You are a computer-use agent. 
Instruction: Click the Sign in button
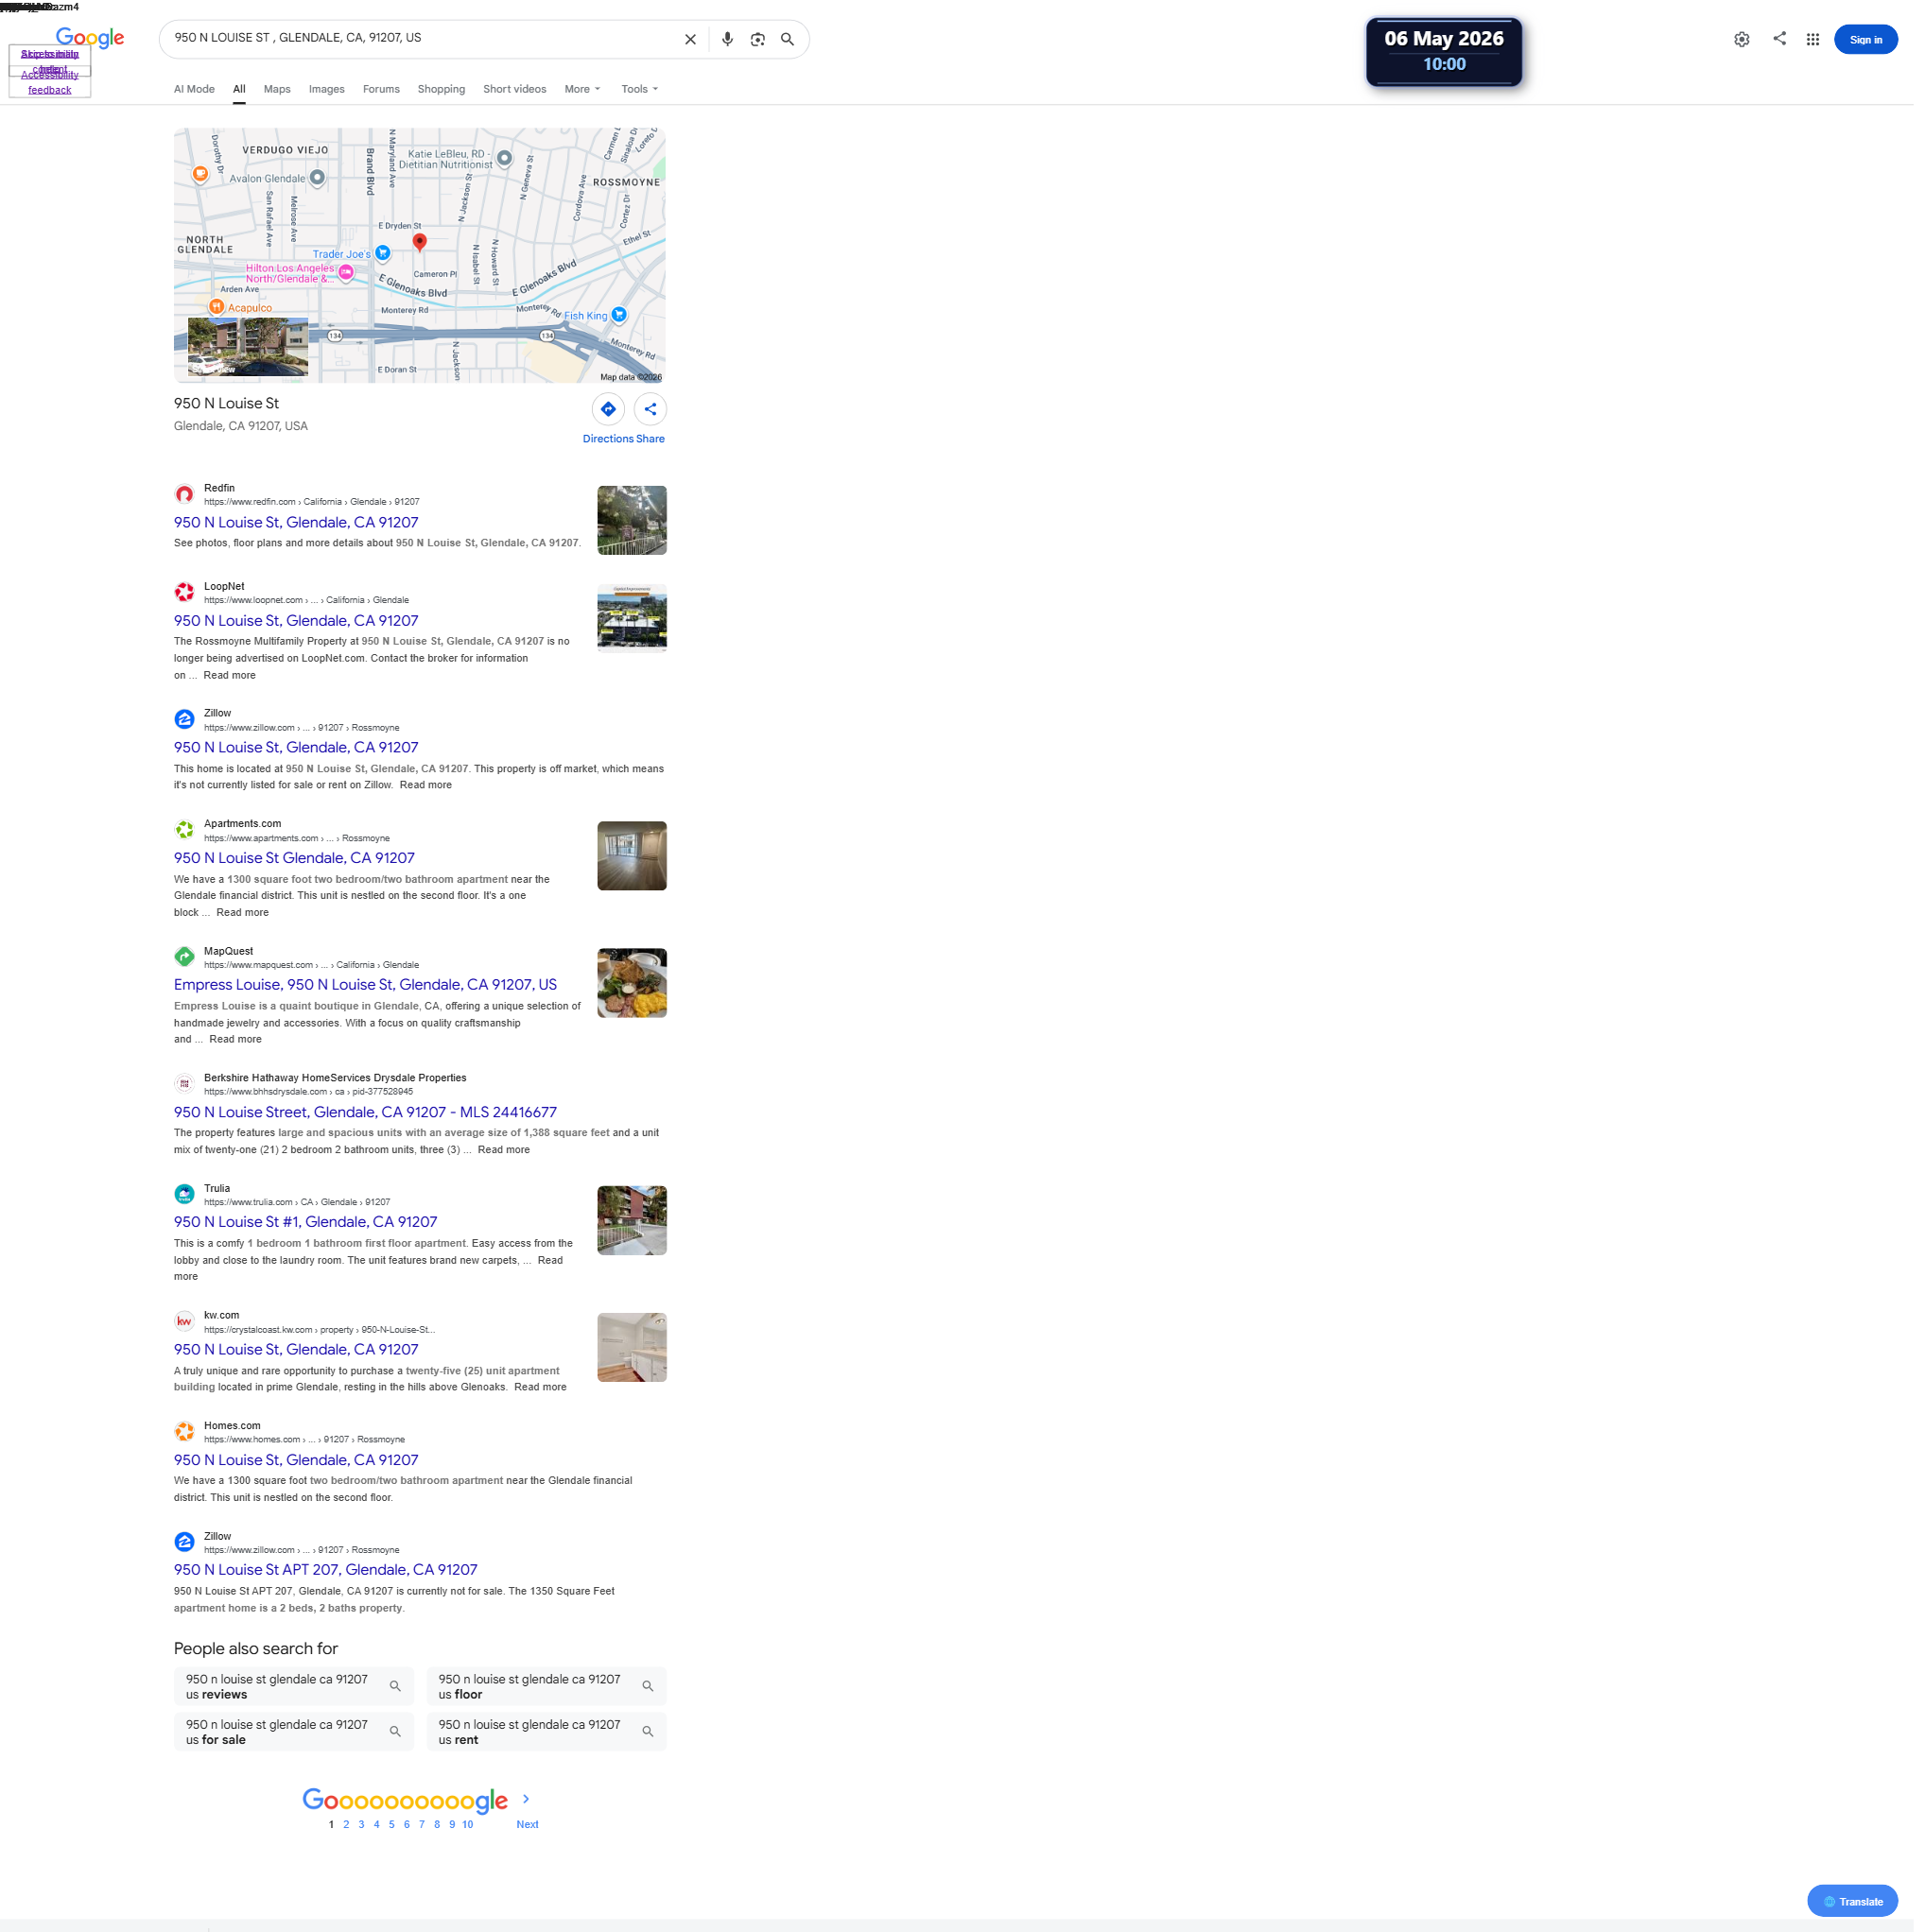[x=1866, y=40]
